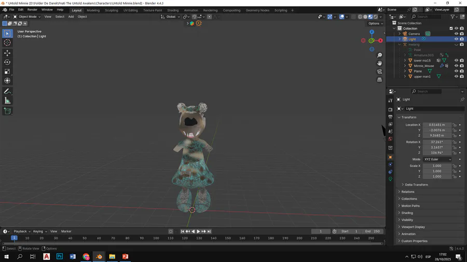Open the Object properties tab
The height and width of the screenshot is (262, 467).
pos(390,157)
